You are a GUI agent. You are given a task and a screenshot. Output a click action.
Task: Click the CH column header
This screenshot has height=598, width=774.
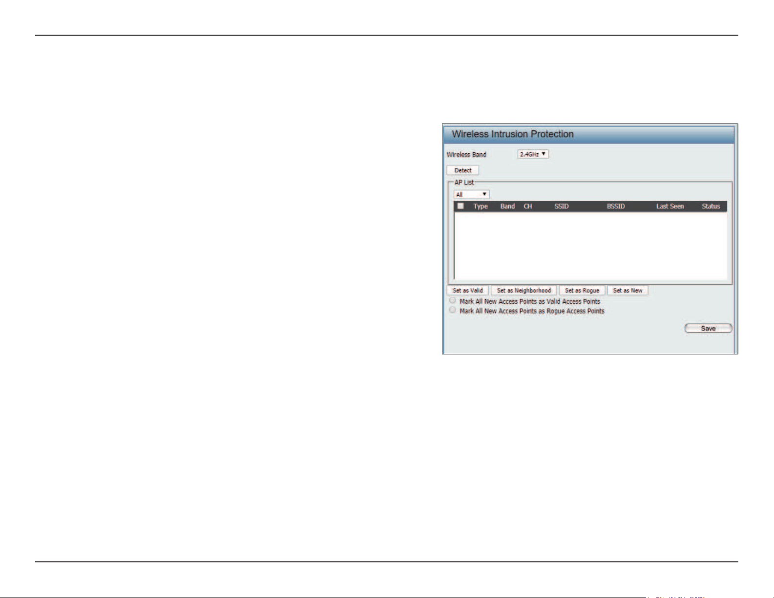(528, 206)
